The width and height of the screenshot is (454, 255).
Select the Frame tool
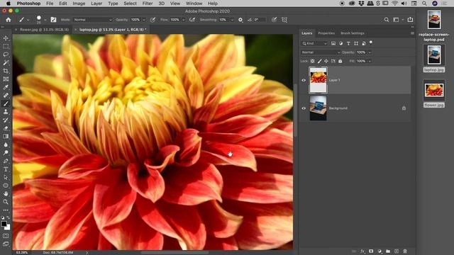[6, 79]
